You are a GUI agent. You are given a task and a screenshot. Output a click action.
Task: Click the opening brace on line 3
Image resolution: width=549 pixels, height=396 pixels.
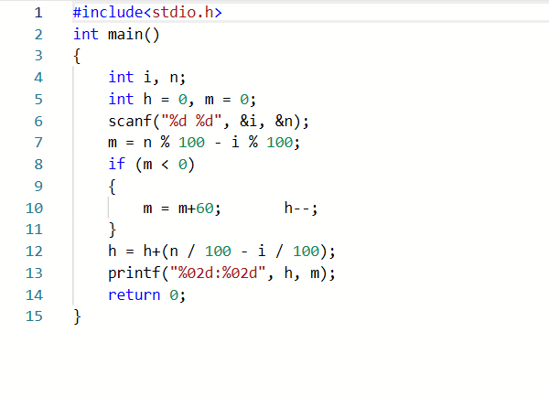coord(78,57)
